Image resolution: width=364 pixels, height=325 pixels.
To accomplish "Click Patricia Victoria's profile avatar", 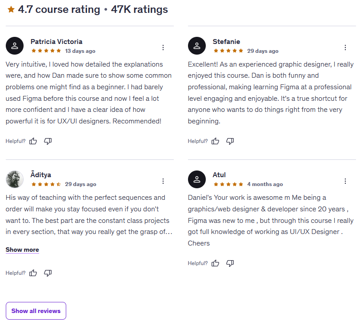I will 15,46.
